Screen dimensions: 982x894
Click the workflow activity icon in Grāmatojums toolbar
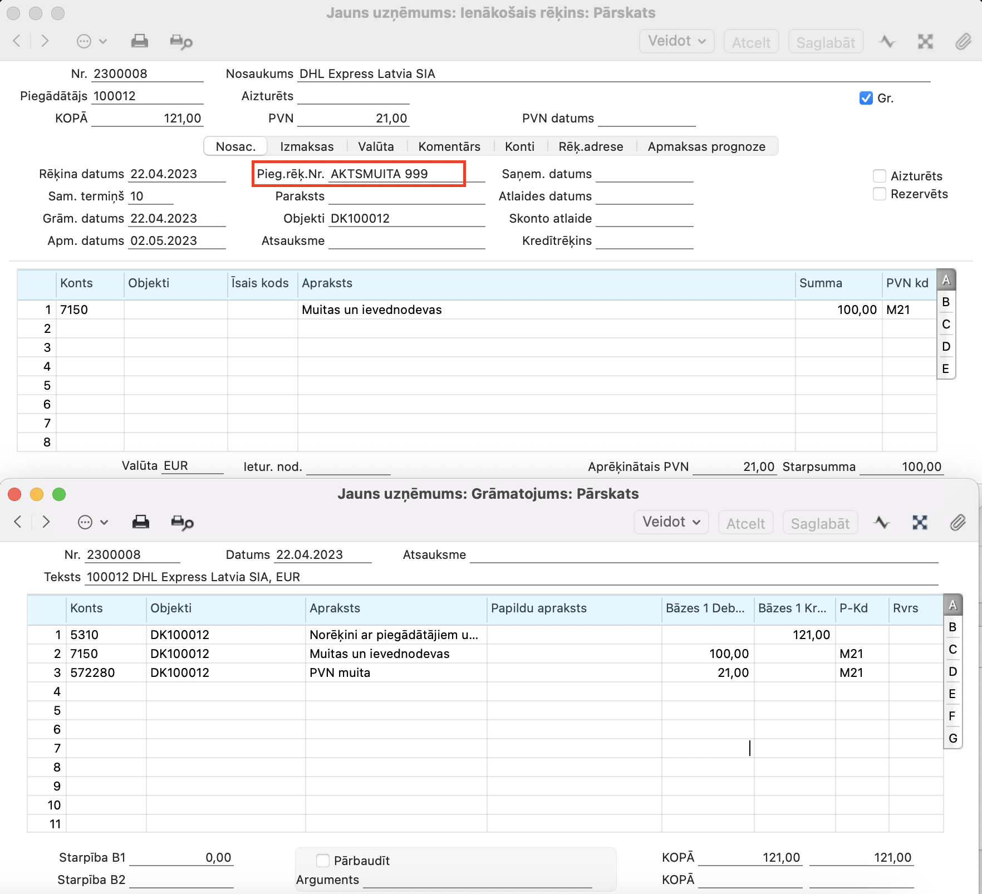tap(882, 522)
